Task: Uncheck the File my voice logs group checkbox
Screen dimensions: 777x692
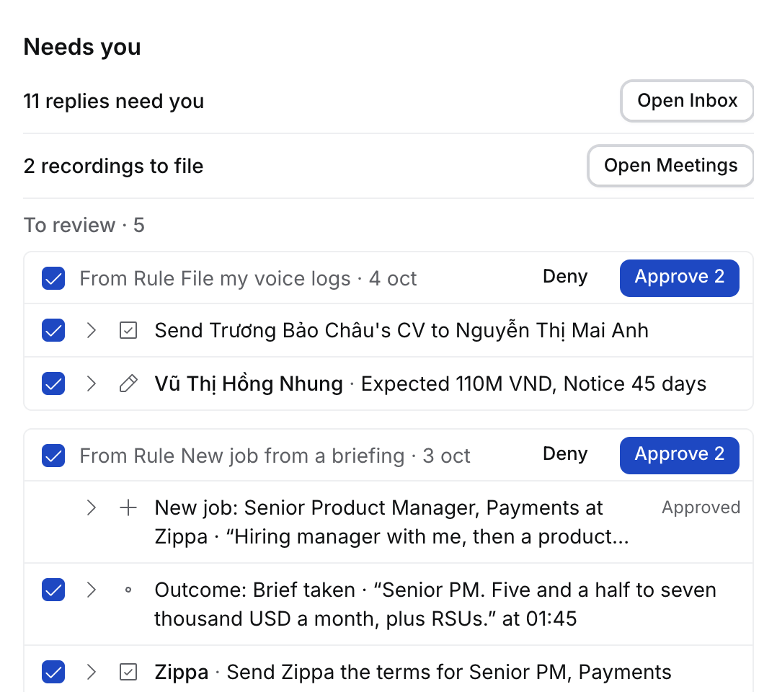Action: tap(53, 278)
